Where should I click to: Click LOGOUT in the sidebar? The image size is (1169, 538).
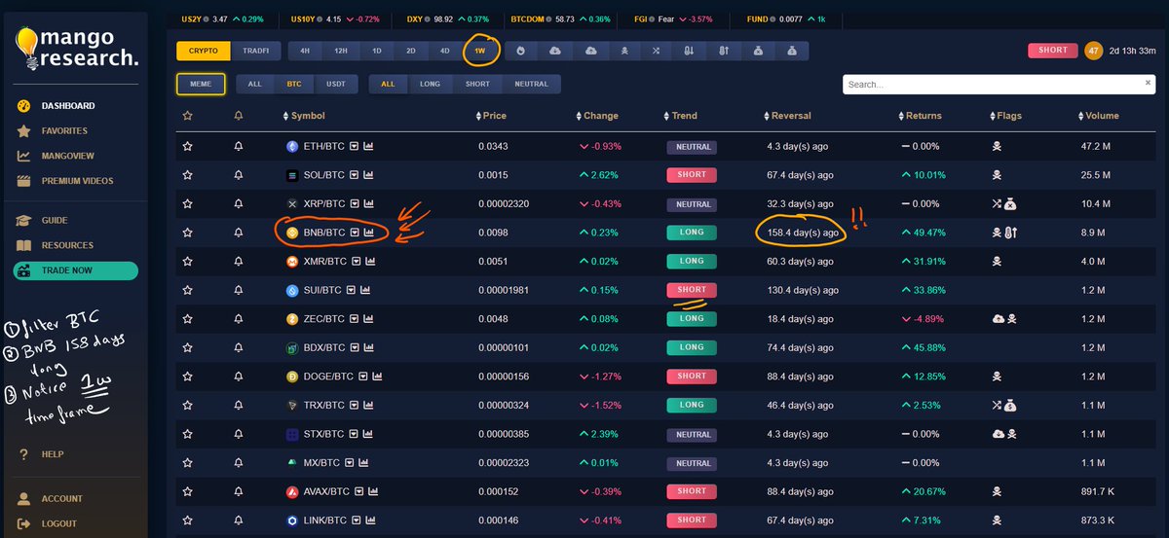point(60,523)
